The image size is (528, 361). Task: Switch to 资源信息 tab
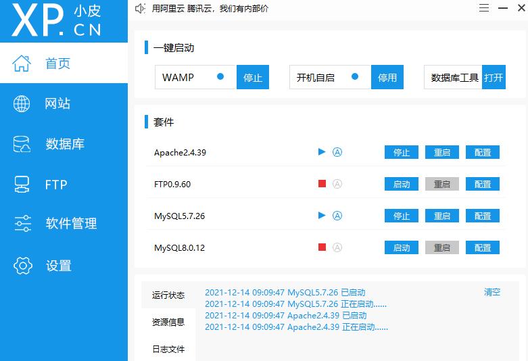coord(168,322)
